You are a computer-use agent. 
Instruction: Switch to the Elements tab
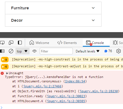click(67, 43)
